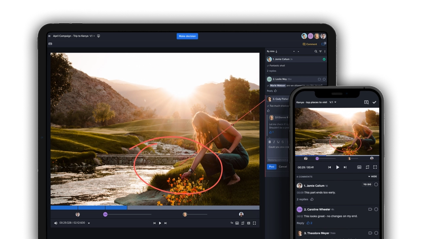Toggle the loop icon on tablet player

click(x=243, y=223)
